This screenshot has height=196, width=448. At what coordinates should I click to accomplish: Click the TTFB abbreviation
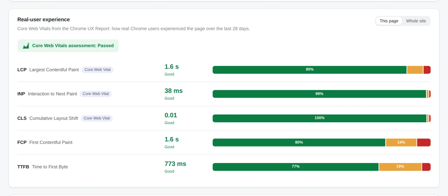pos(23,167)
